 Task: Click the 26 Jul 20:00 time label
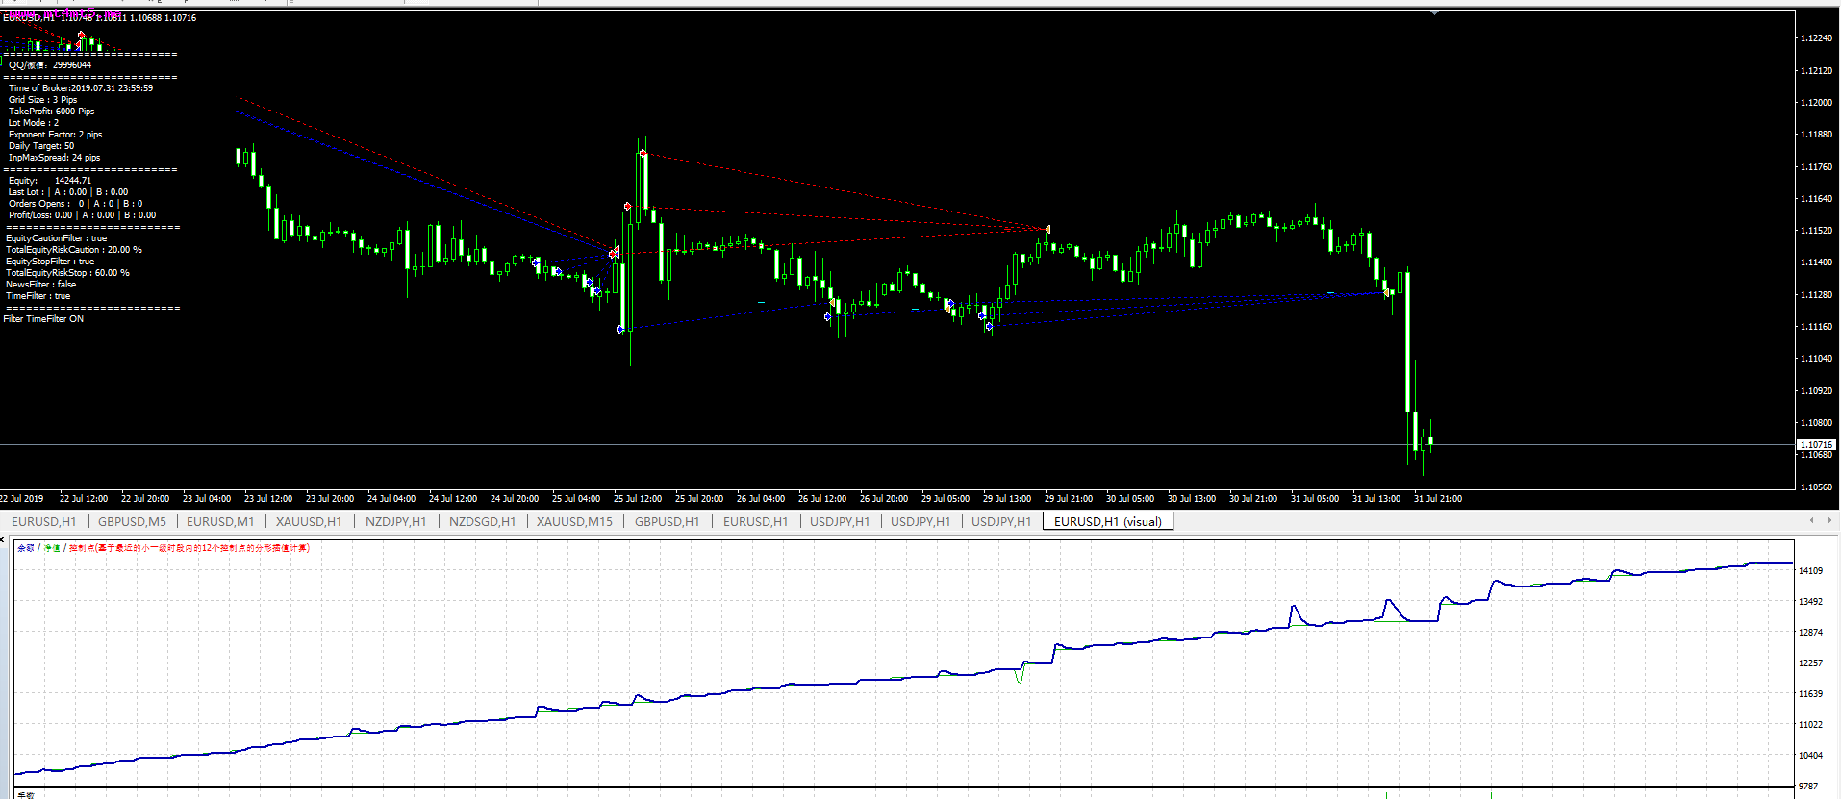884,498
